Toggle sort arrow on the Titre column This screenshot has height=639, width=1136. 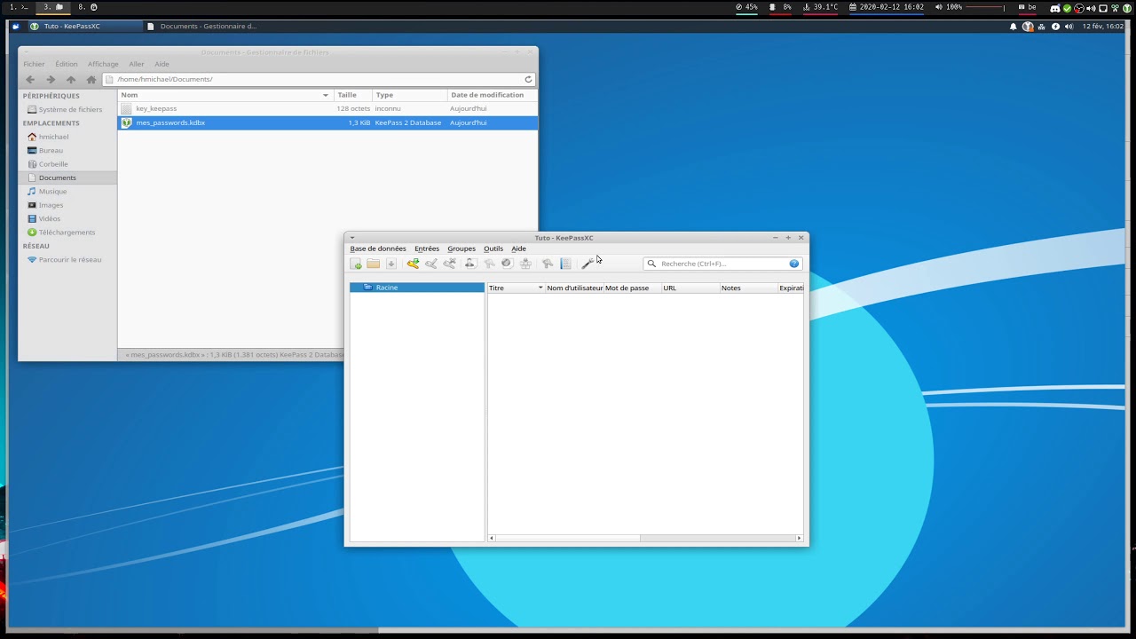click(540, 288)
